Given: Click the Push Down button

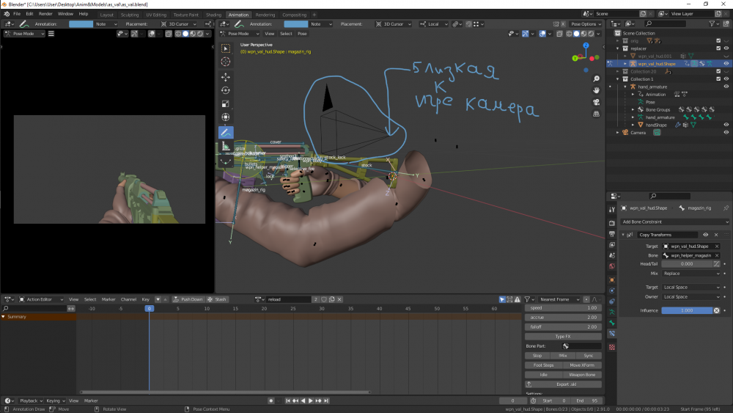Looking at the screenshot, I should tap(188, 299).
